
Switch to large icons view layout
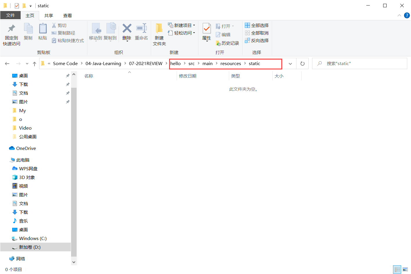point(405,270)
